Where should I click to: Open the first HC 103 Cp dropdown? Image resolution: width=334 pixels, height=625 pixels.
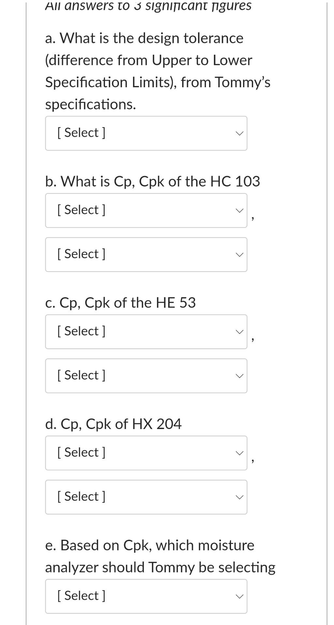click(146, 210)
